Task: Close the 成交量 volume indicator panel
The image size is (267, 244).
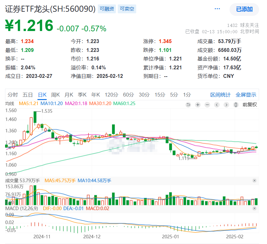Action: coord(254,180)
